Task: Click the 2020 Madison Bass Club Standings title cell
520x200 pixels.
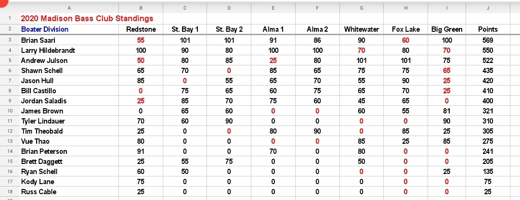Action: click(87, 18)
